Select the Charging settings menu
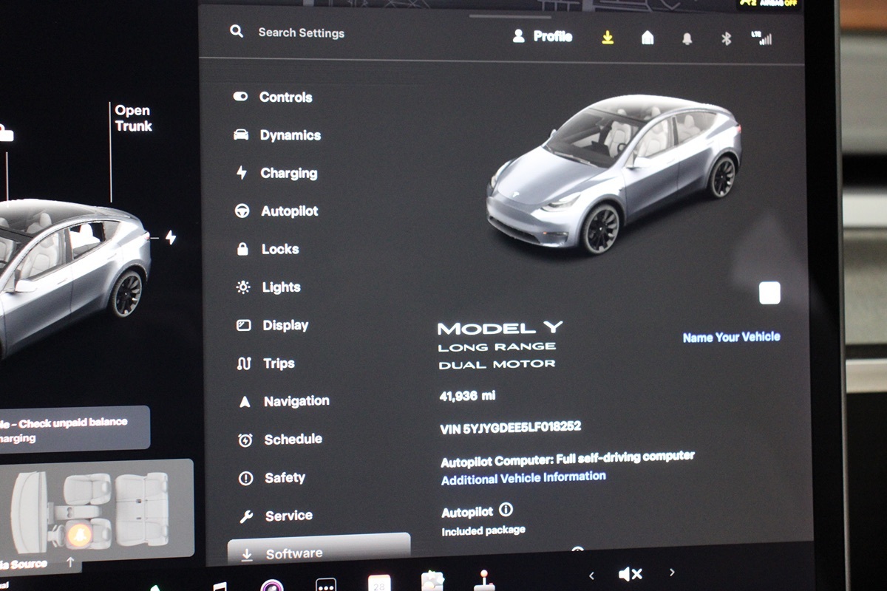Screen dimensions: 887x591 [288, 173]
